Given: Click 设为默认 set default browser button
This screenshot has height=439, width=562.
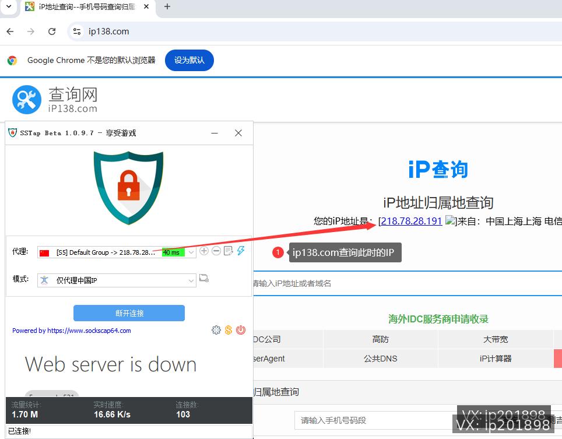Looking at the screenshot, I should coord(189,60).
